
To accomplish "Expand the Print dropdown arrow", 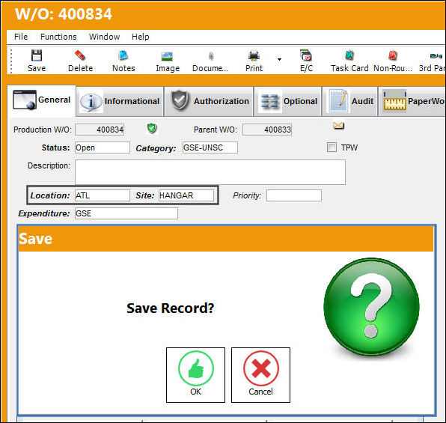I will coord(279,59).
